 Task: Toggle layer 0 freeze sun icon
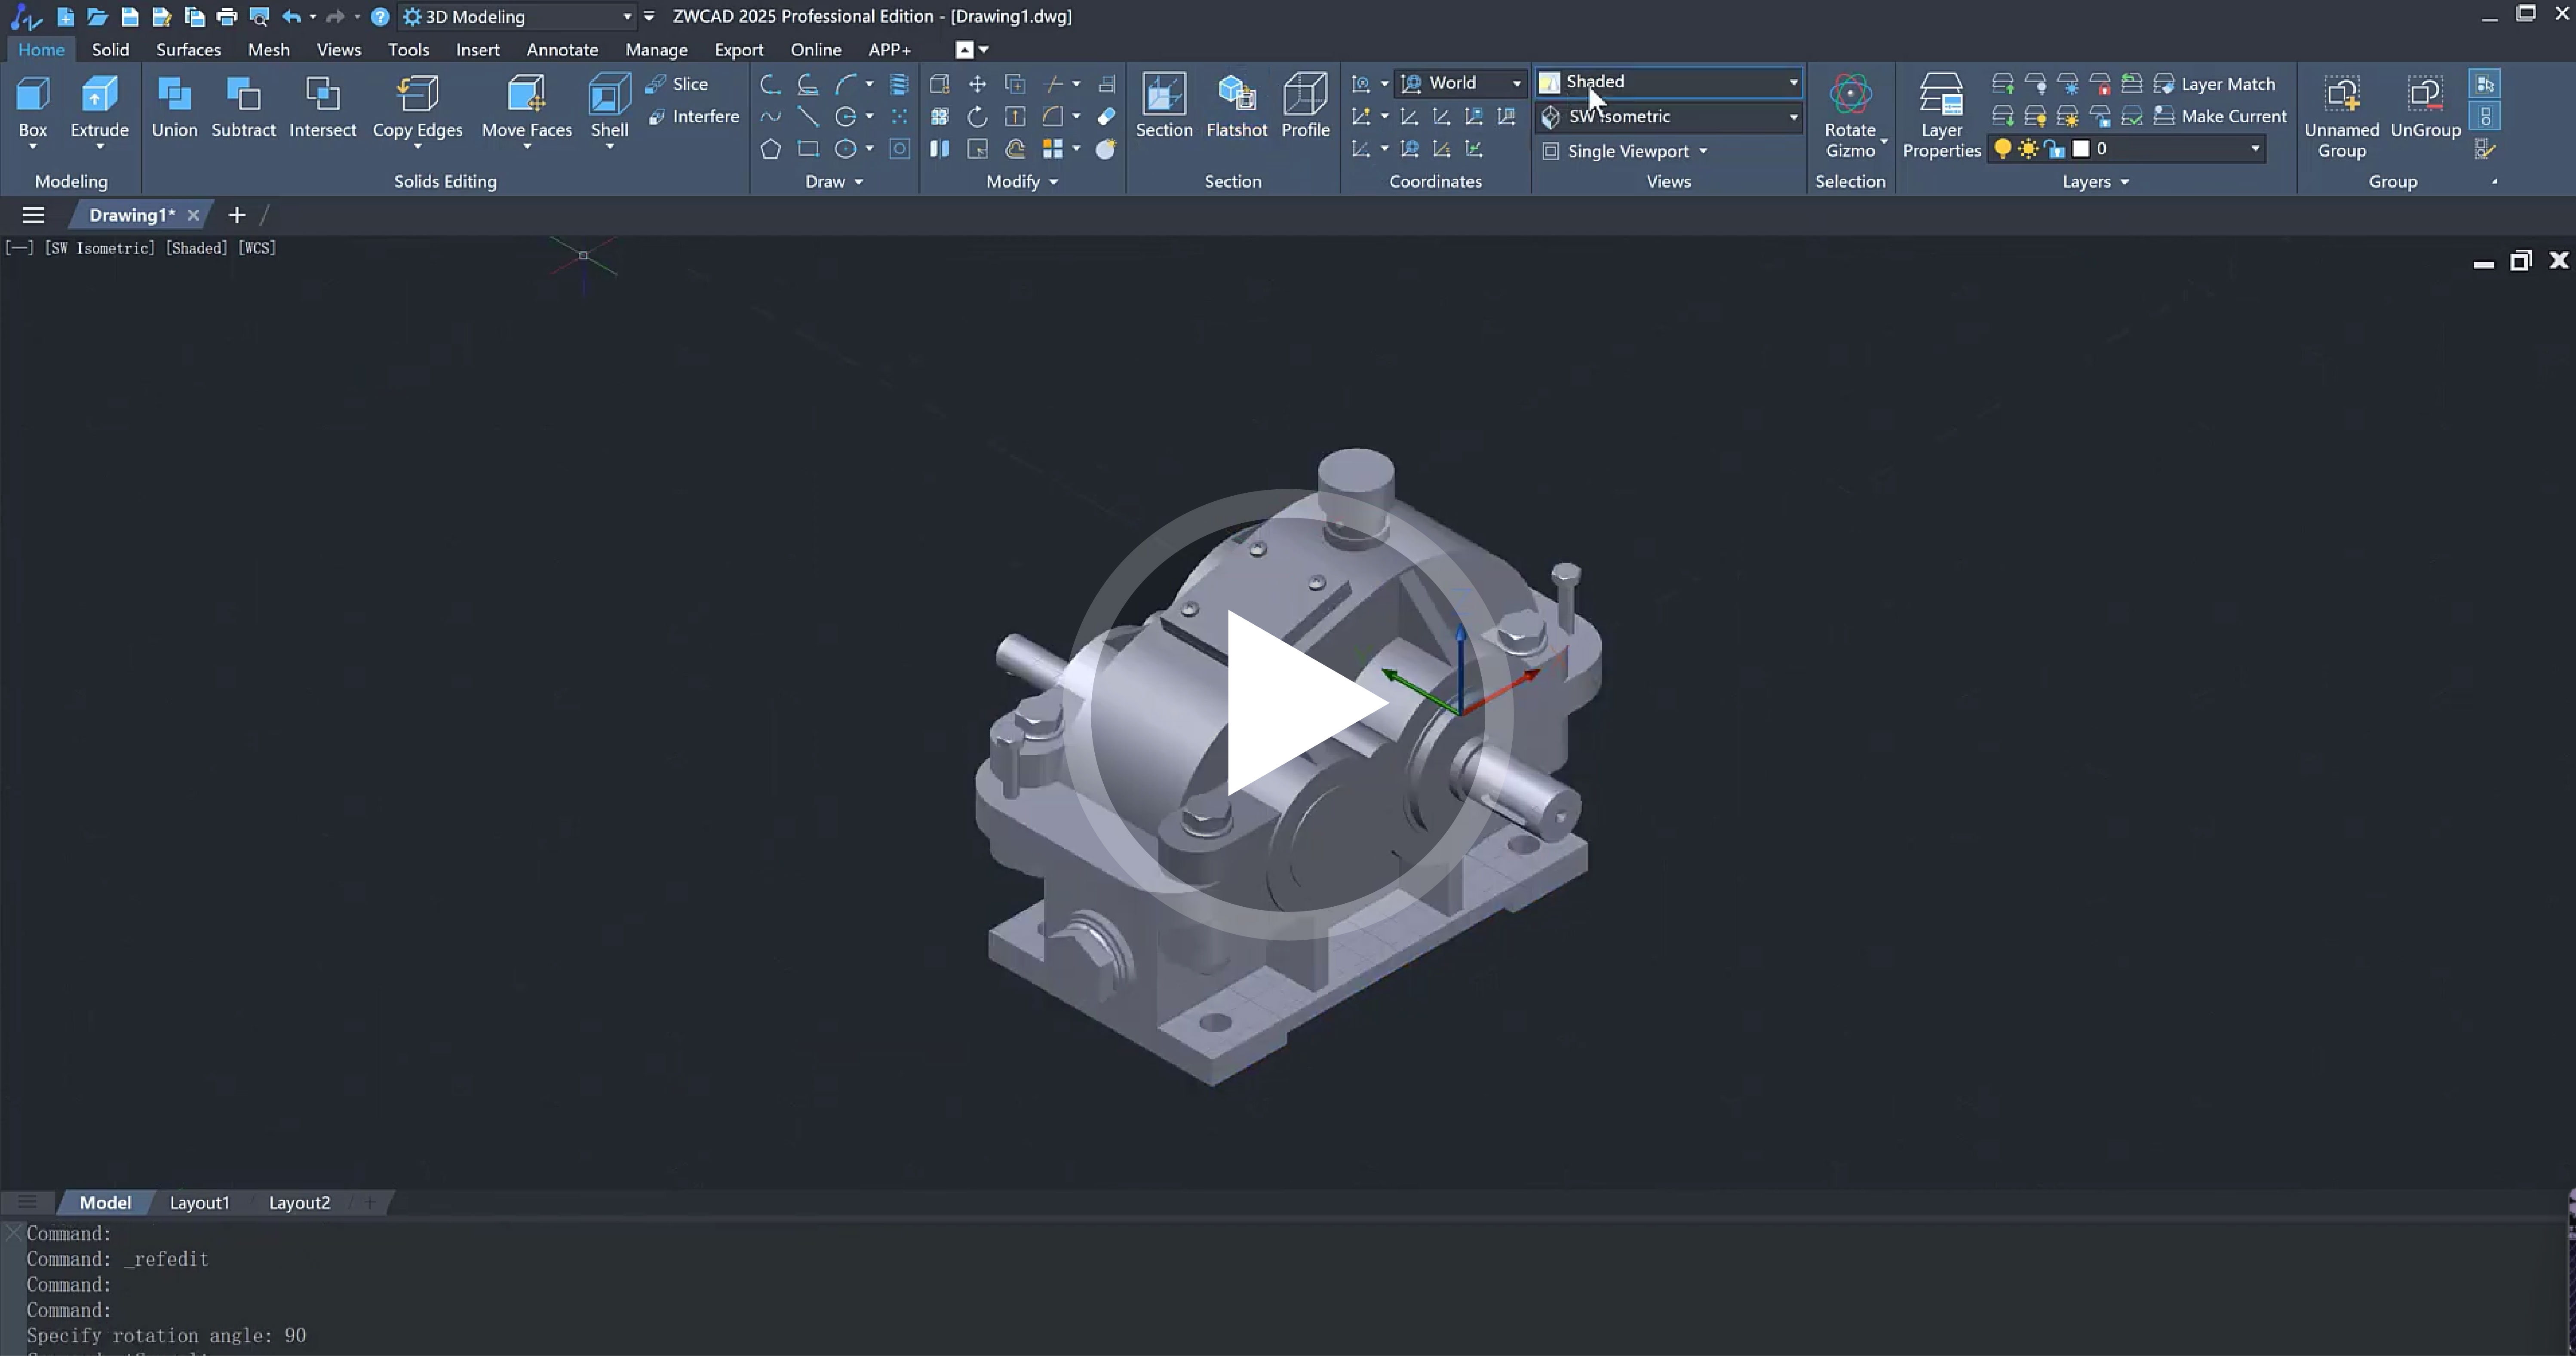tap(2028, 149)
